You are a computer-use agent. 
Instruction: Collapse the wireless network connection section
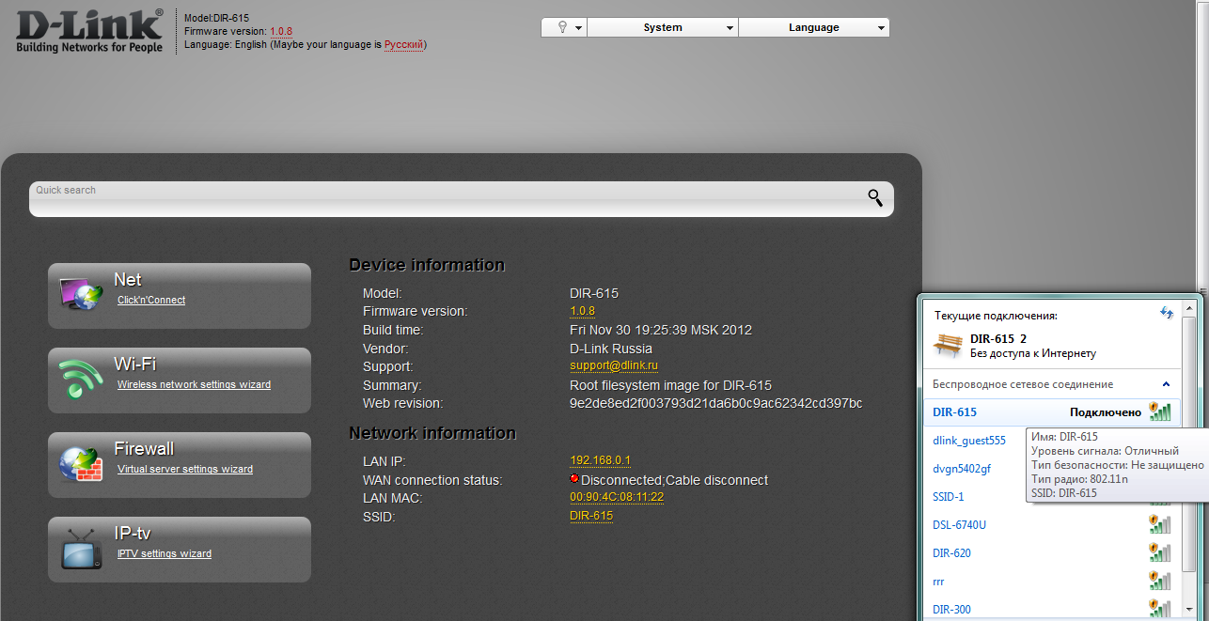click(x=1167, y=384)
